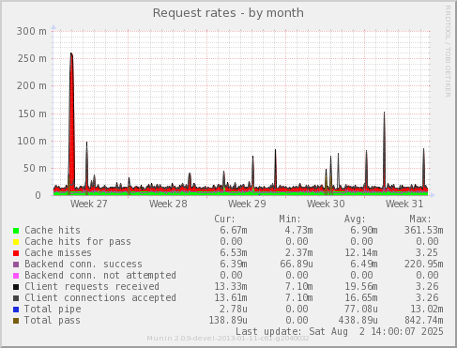The image size is (457, 348).
Task: Click the 'Week 27' x-axis label
Action: pyautogui.click(x=89, y=204)
